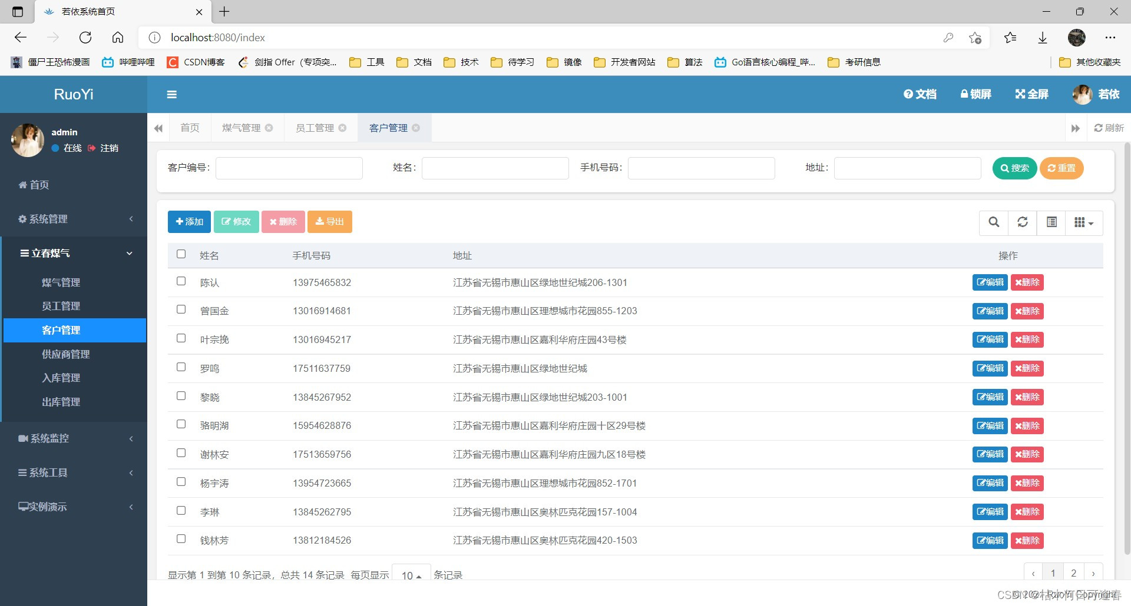The image size is (1131, 606).
Task: Go to page 2 of the table
Action: pyautogui.click(x=1074, y=573)
